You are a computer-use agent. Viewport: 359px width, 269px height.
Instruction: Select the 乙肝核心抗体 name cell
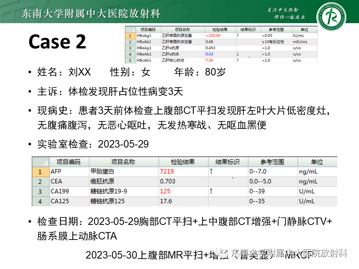point(183,61)
